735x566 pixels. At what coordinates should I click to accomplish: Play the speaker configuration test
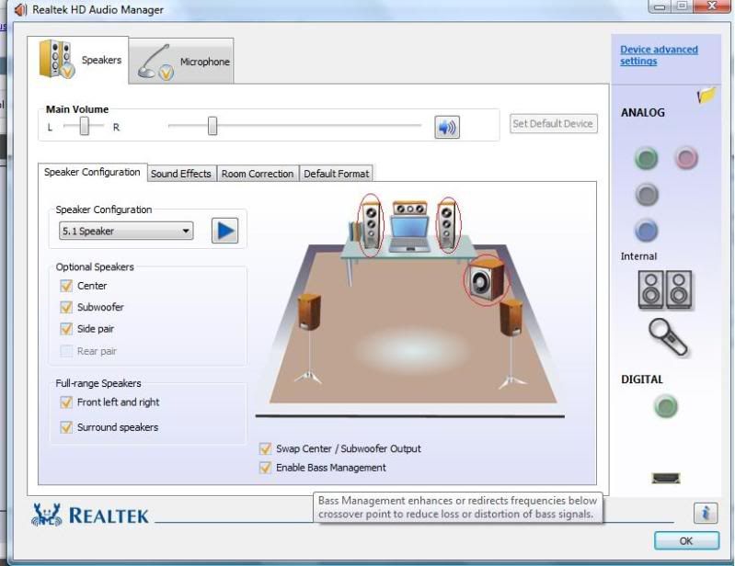click(x=225, y=231)
